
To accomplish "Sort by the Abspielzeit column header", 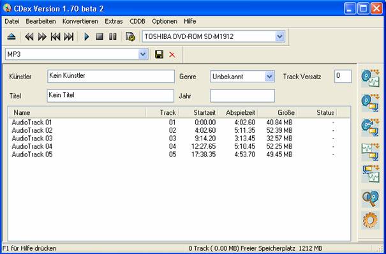I will 238,113.
